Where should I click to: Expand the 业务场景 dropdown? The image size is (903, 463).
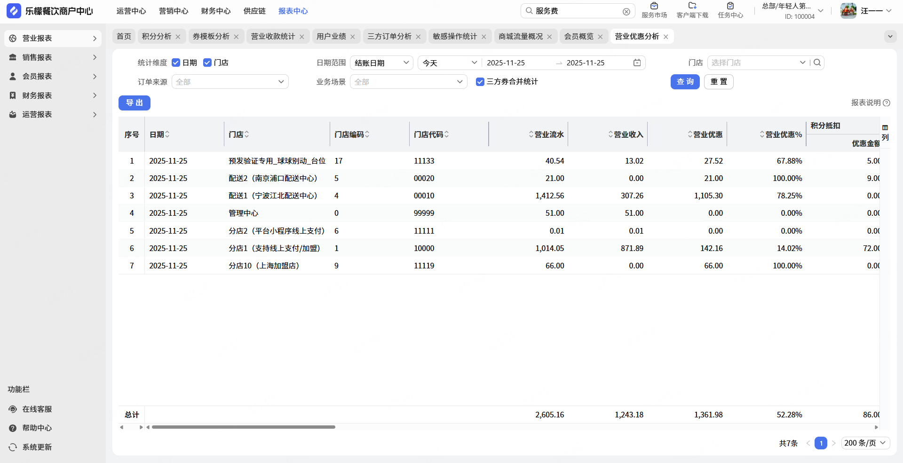[x=408, y=82]
